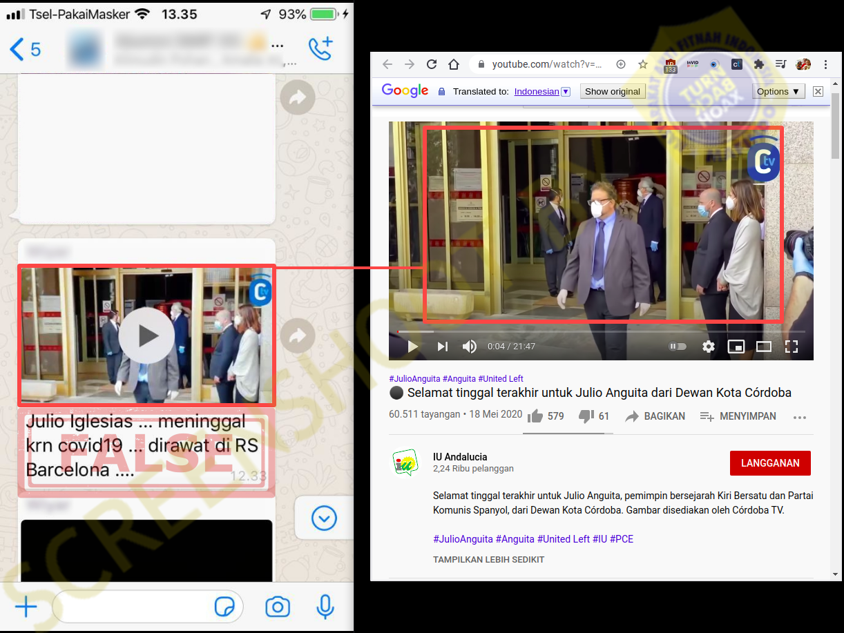The image size is (844, 633).
Task: Open translated language dropdown Indonesian
Action: pos(566,92)
